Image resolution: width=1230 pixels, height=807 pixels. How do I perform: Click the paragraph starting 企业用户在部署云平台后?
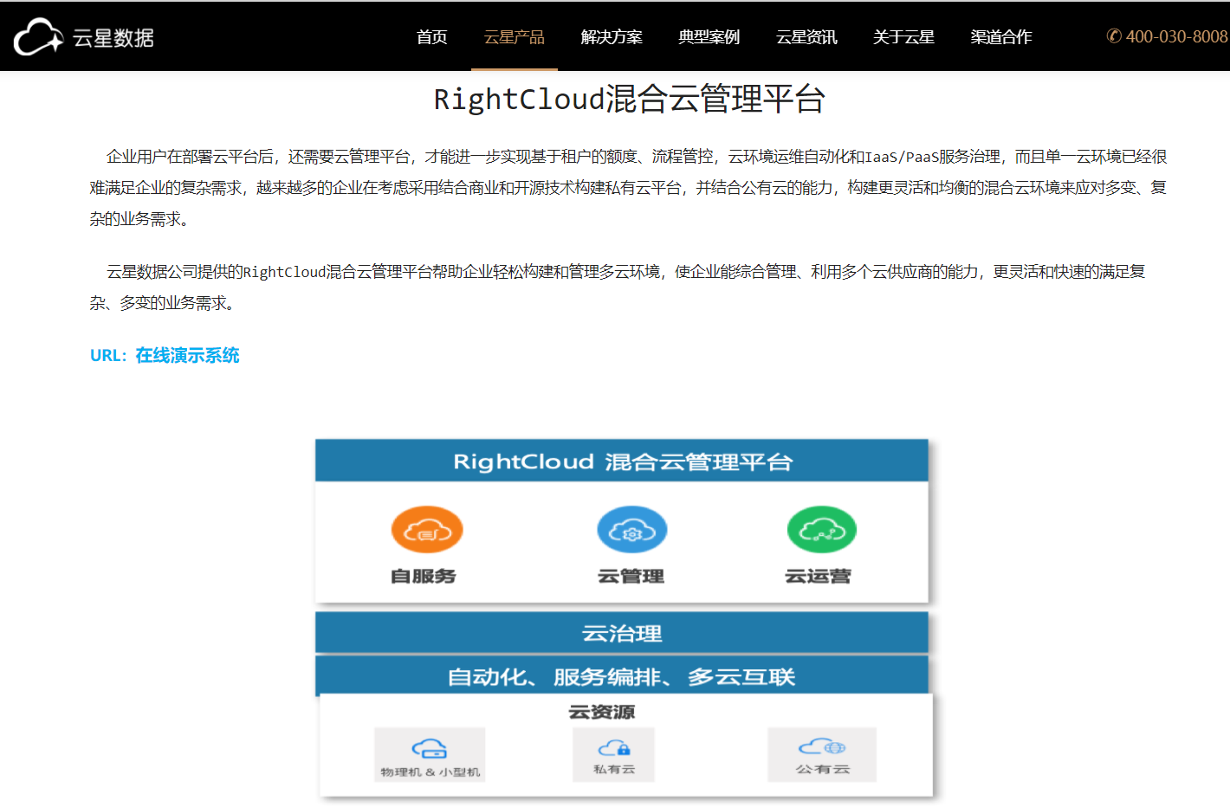[628, 188]
